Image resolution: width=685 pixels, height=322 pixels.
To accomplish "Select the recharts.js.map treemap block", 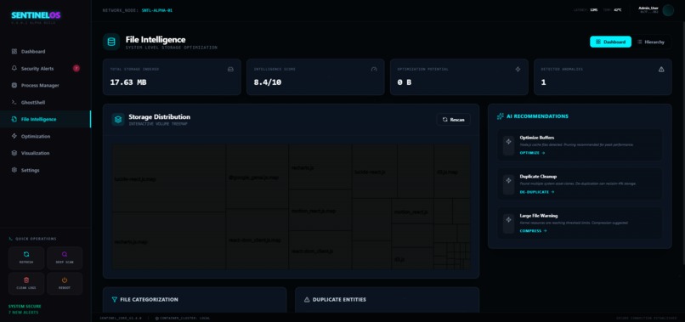I will tap(169, 241).
